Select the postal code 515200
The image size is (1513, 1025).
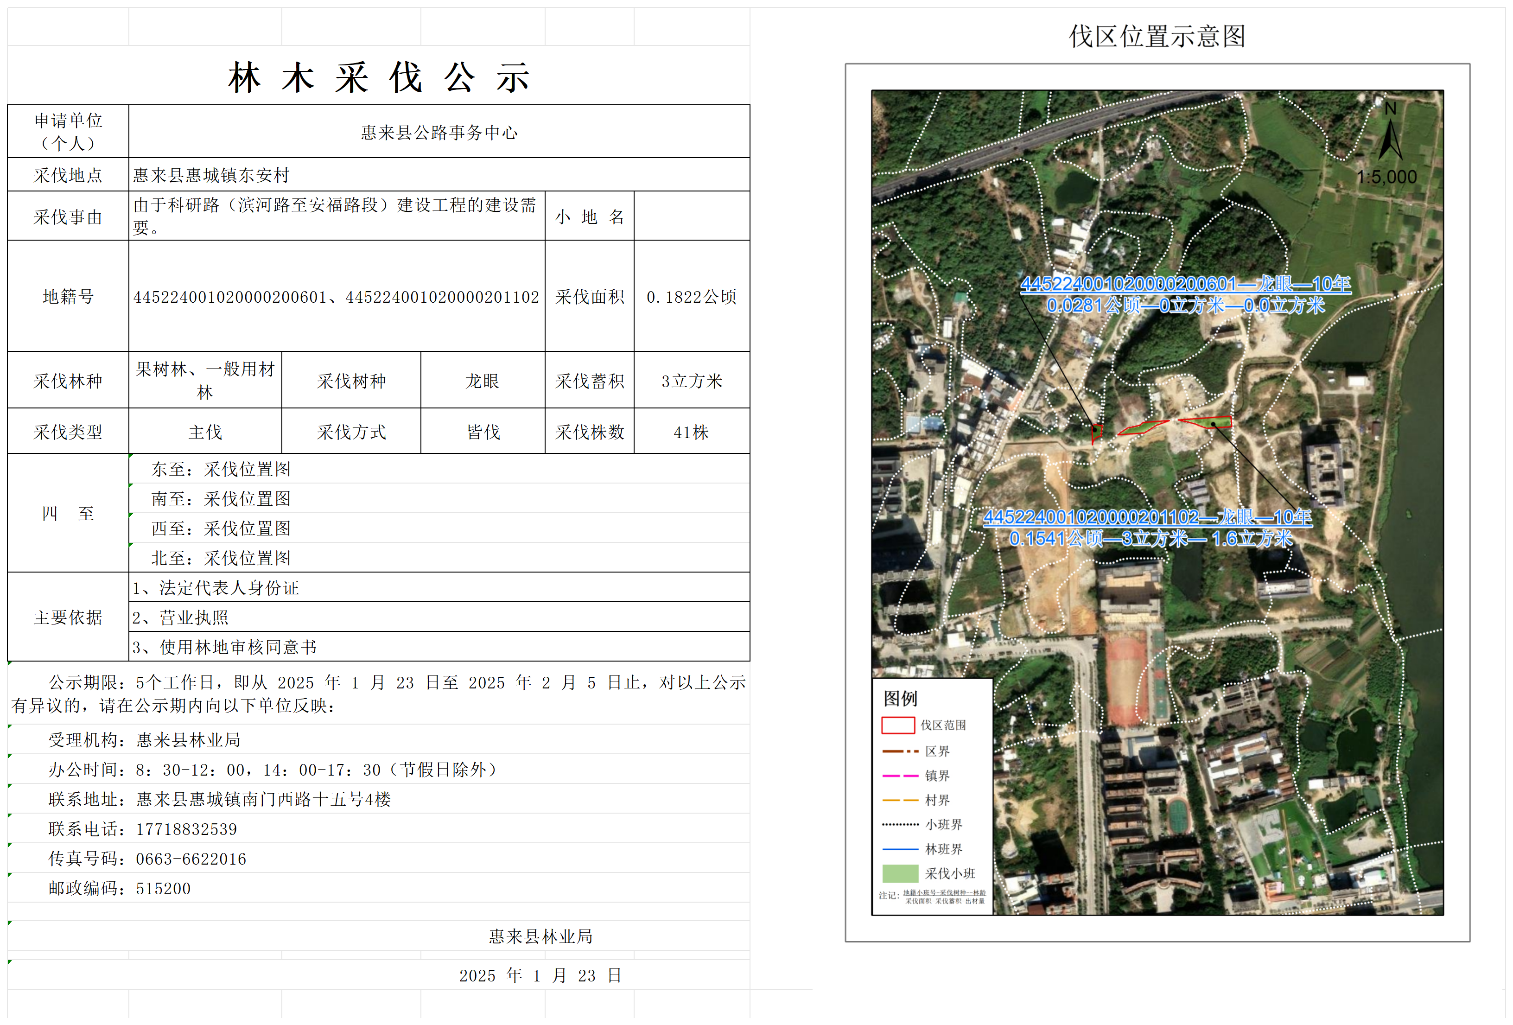(164, 889)
